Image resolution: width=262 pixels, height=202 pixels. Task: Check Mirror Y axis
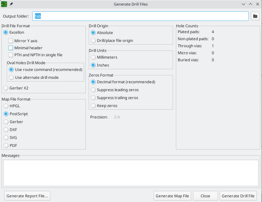[x=11, y=41]
